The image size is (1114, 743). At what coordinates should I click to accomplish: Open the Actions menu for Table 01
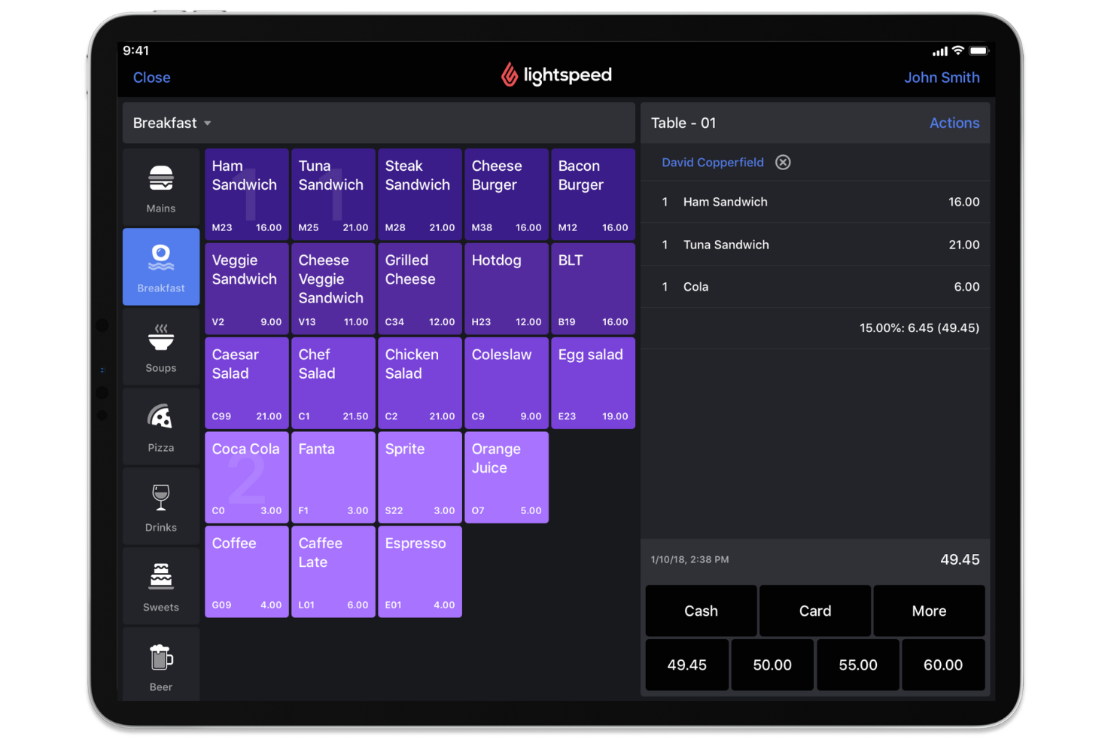coord(954,123)
